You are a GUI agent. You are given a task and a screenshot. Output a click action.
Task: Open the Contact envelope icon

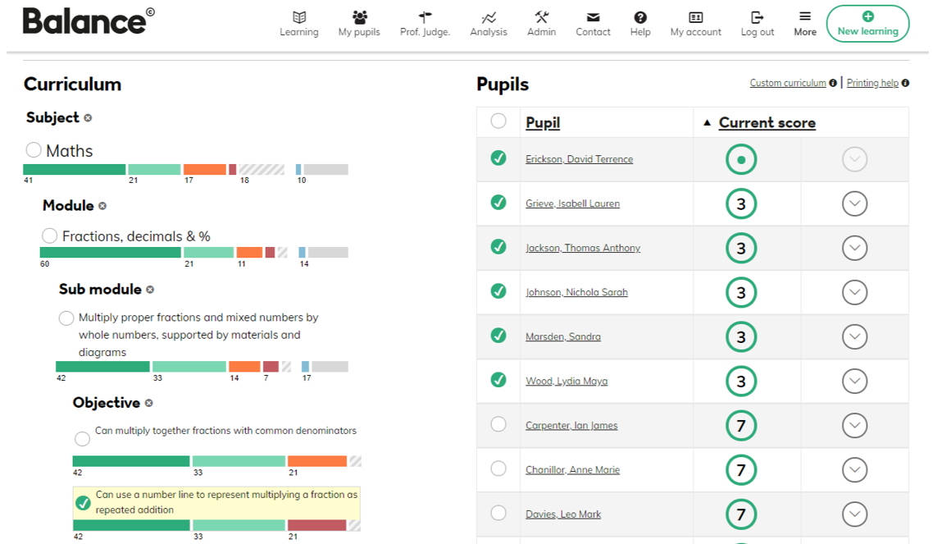594,17
